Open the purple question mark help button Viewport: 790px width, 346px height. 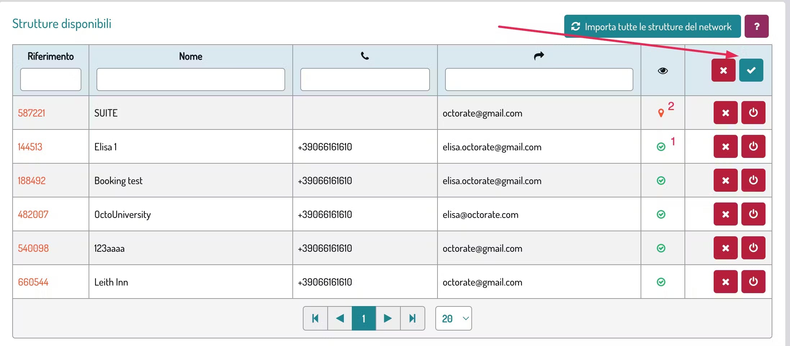pyautogui.click(x=757, y=26)
